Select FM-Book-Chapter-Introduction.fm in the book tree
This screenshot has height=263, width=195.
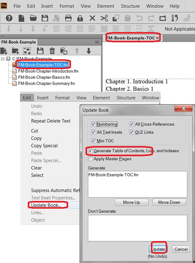pyautogui.click(x=48, y=71)
